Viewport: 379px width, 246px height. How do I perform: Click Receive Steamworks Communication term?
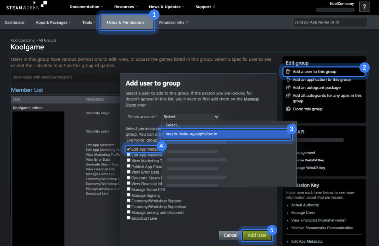(322, 228)
